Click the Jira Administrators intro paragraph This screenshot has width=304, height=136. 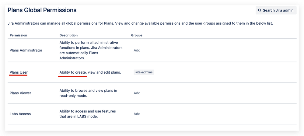click(140, 23)
